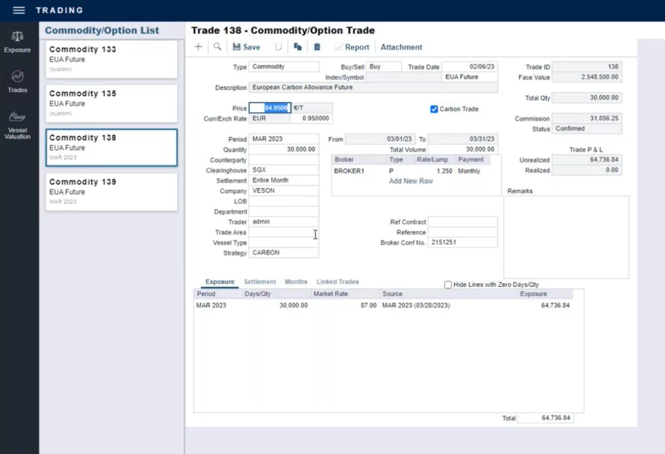Switch to the Linked Trades tab

[337, 282]
